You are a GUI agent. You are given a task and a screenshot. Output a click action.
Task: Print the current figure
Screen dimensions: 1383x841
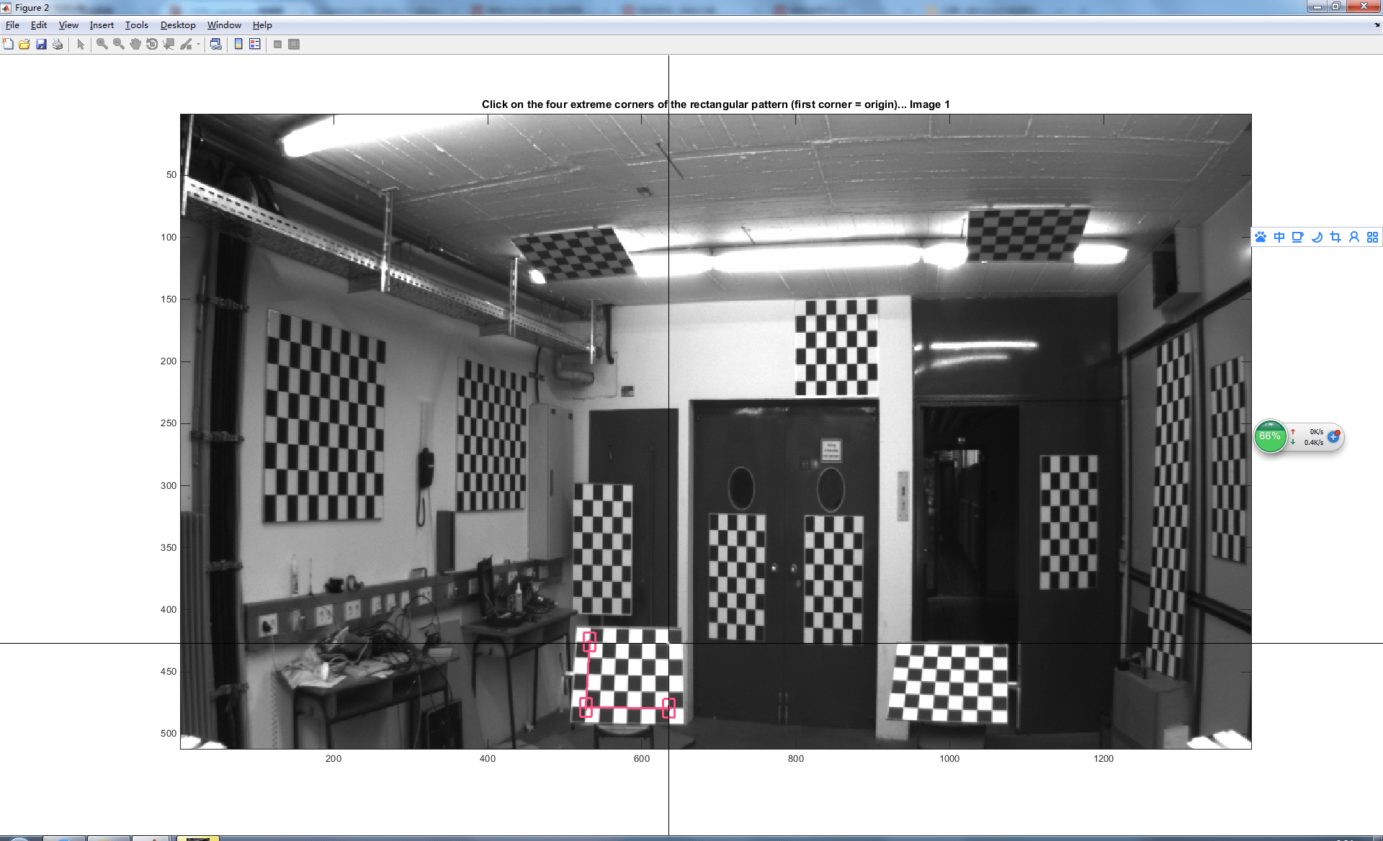click(58, 43)
